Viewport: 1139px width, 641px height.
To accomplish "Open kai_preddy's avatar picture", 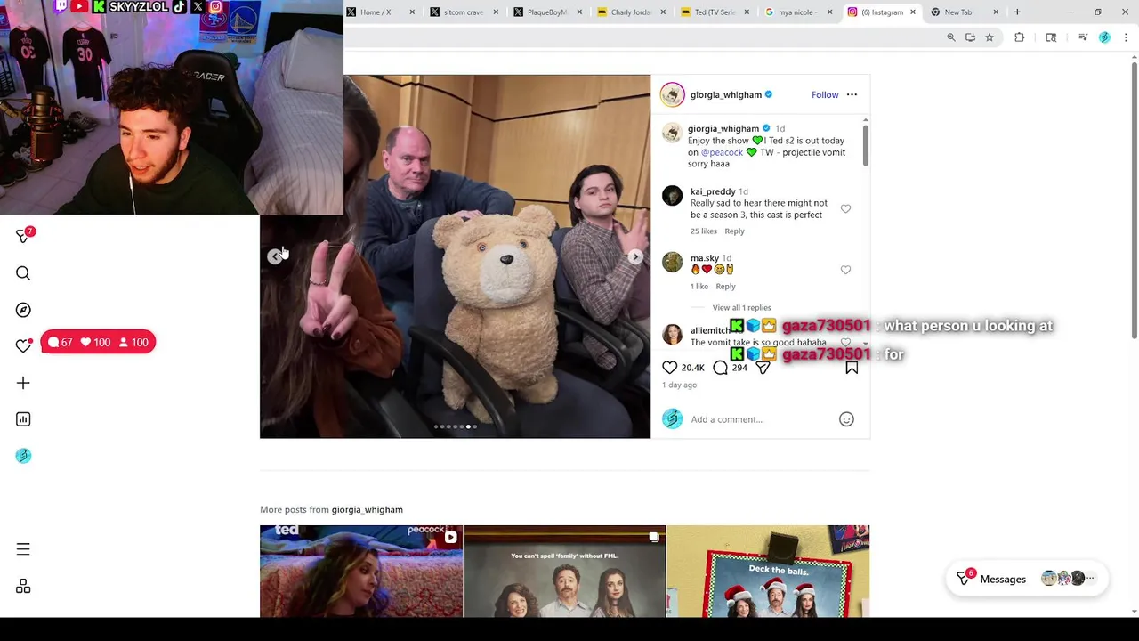I will pyautogui.click(x=672, y=195).
